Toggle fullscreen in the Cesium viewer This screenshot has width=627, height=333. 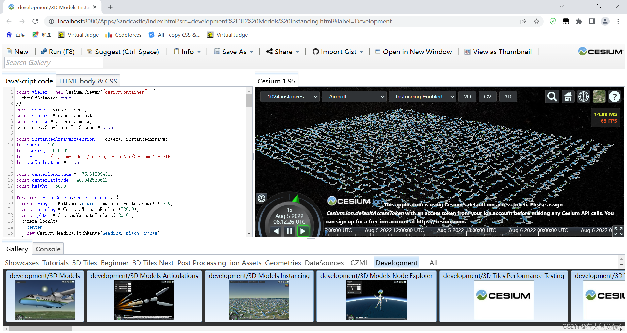(618, 231)
